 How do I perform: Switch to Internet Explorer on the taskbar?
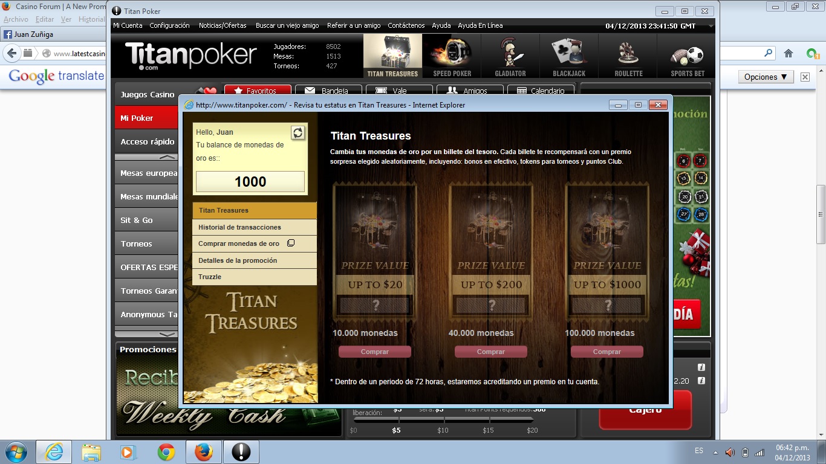(54, 452)
